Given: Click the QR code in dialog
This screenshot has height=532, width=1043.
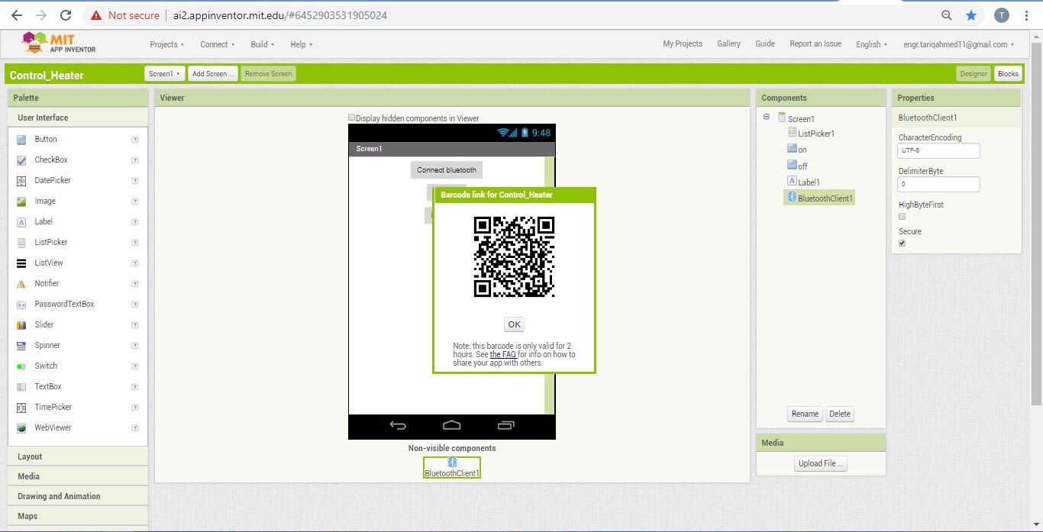Looking at the screenshot, I should click(514, 257).
